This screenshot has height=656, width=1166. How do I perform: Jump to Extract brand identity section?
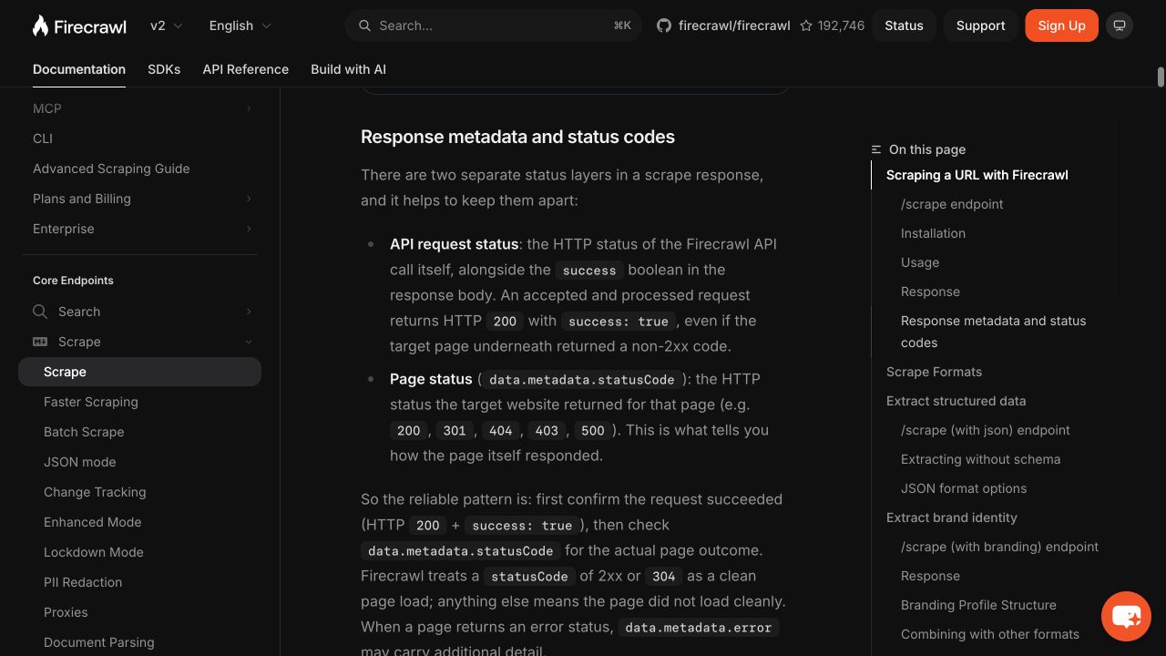click(951, 518)
